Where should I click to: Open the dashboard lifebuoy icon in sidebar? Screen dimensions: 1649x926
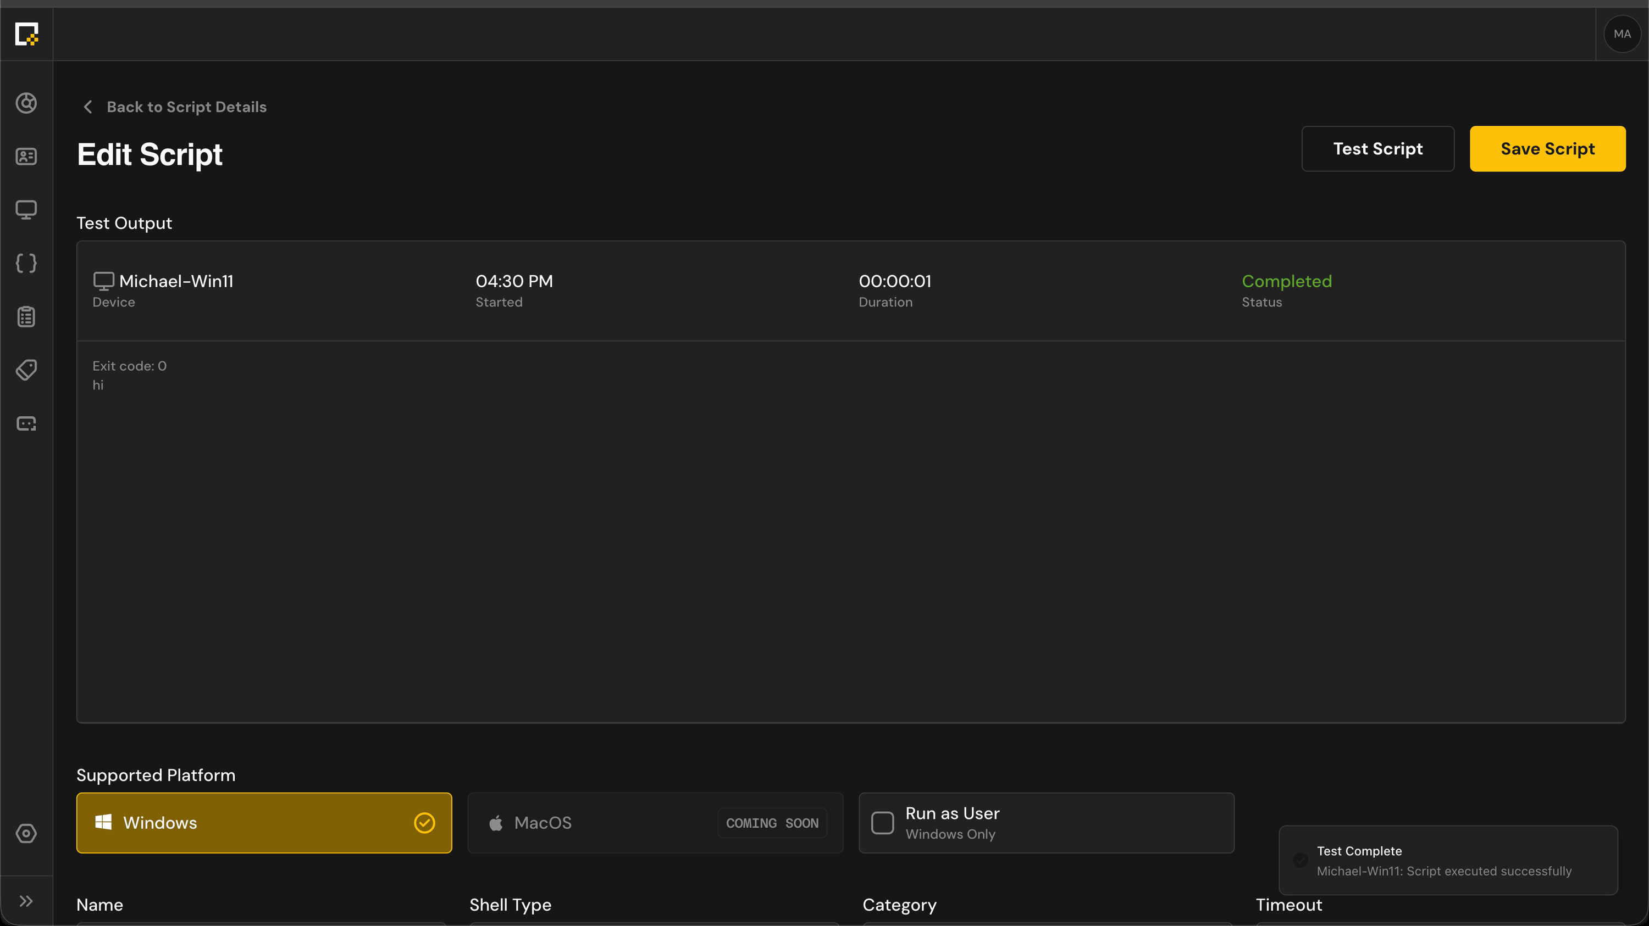click(x=26, y=103)
